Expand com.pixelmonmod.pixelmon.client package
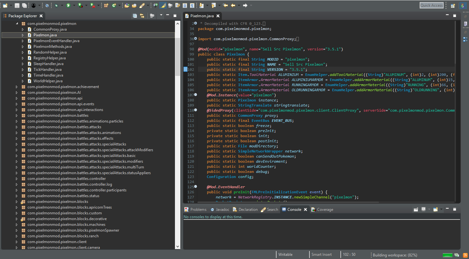This screenshot has height=259, width=469. 17,242
